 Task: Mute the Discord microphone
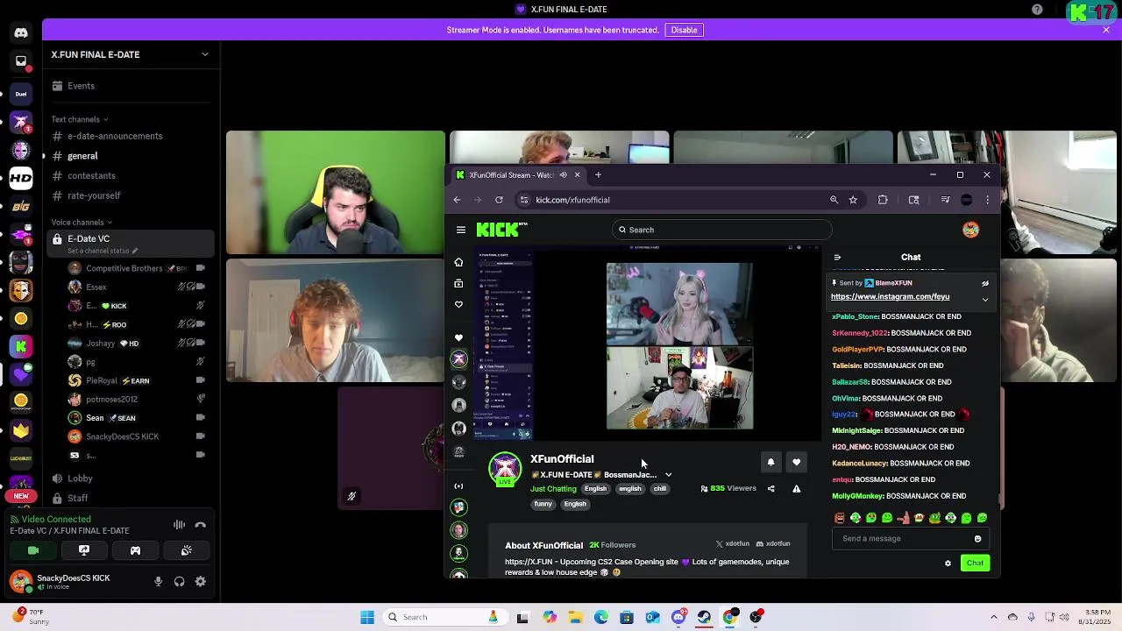159,581
